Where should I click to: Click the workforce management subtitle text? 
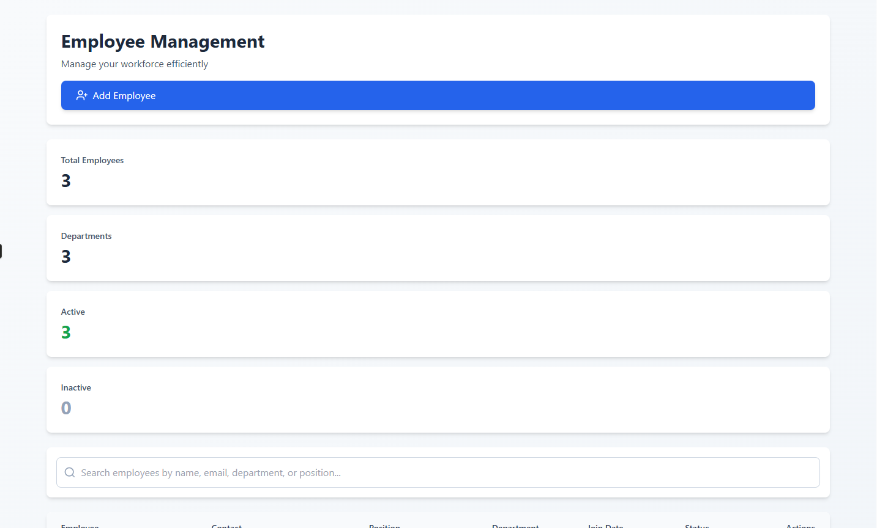click(134, 64)
